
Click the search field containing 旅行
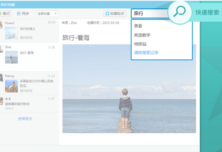coord(150,13)
